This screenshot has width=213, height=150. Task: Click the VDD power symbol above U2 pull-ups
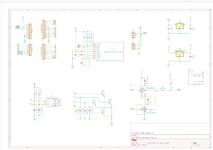pos(75,28)
